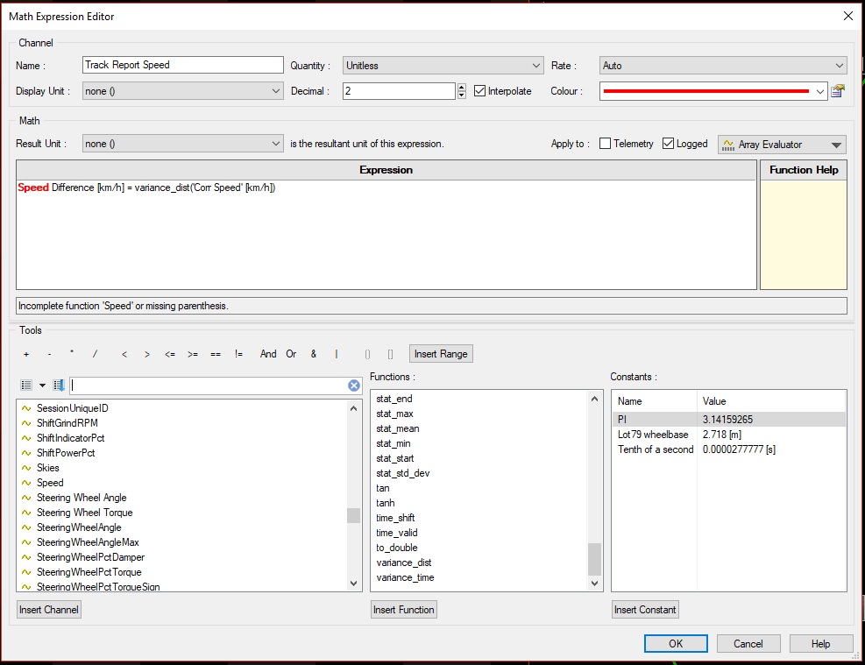
Task: Open the colour properties icon
Action: [x=838, y=91]
